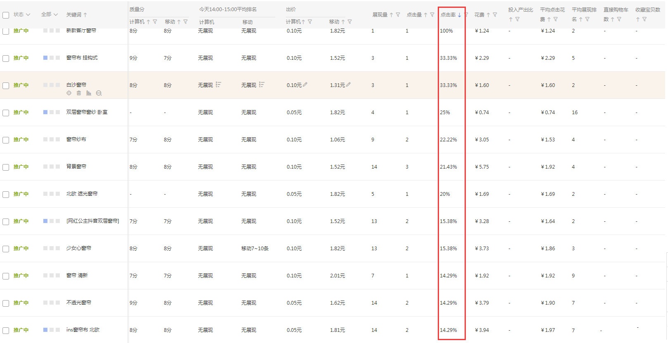668x343 pixels.
Task: Sort by 展现量 arrow
Action: click(391, 15)
